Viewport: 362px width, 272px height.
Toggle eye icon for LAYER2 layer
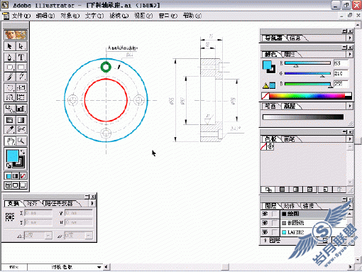coord(265,232)
